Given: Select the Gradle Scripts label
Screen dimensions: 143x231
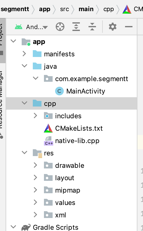Looking at the screenshot, I should point(55,227).
